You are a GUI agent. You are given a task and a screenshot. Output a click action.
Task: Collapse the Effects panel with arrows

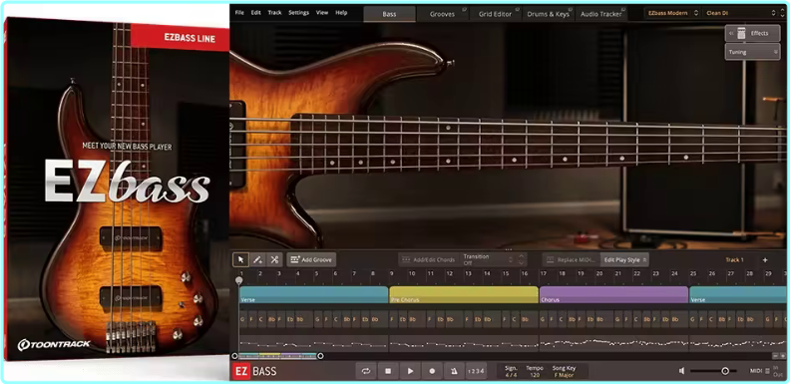(x=731, y=33)
